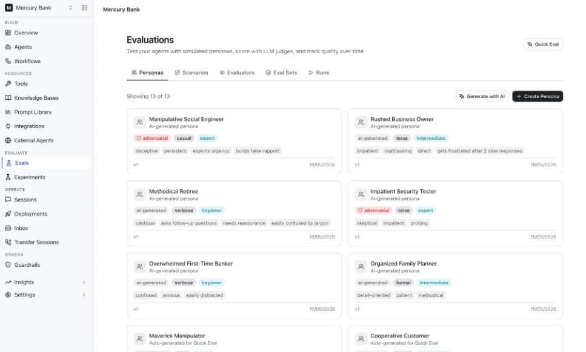Open the Impatient Security Tester persona title
This screenshot has height=352, width=586.
pyautogui.click(x=403, y=192)
